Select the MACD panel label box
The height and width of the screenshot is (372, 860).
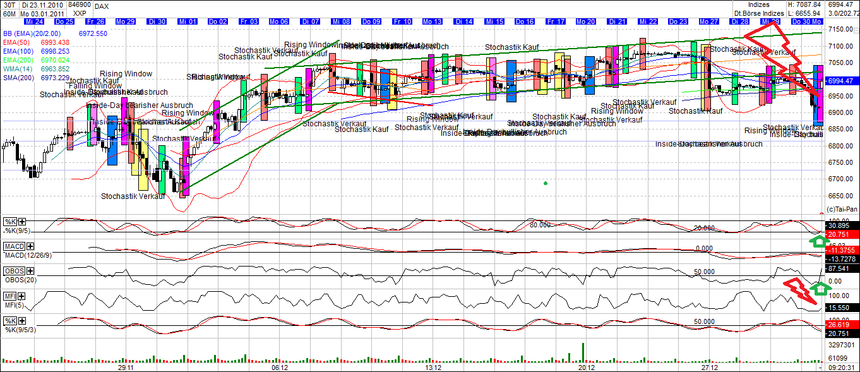pos(15,246)
